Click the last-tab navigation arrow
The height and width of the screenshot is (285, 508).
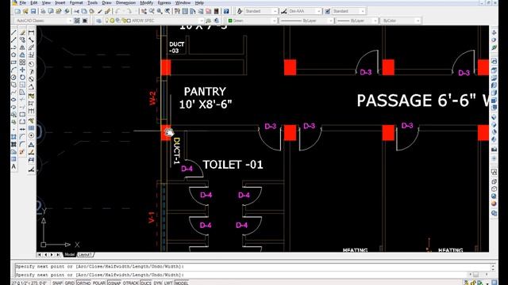click(58, 255)
